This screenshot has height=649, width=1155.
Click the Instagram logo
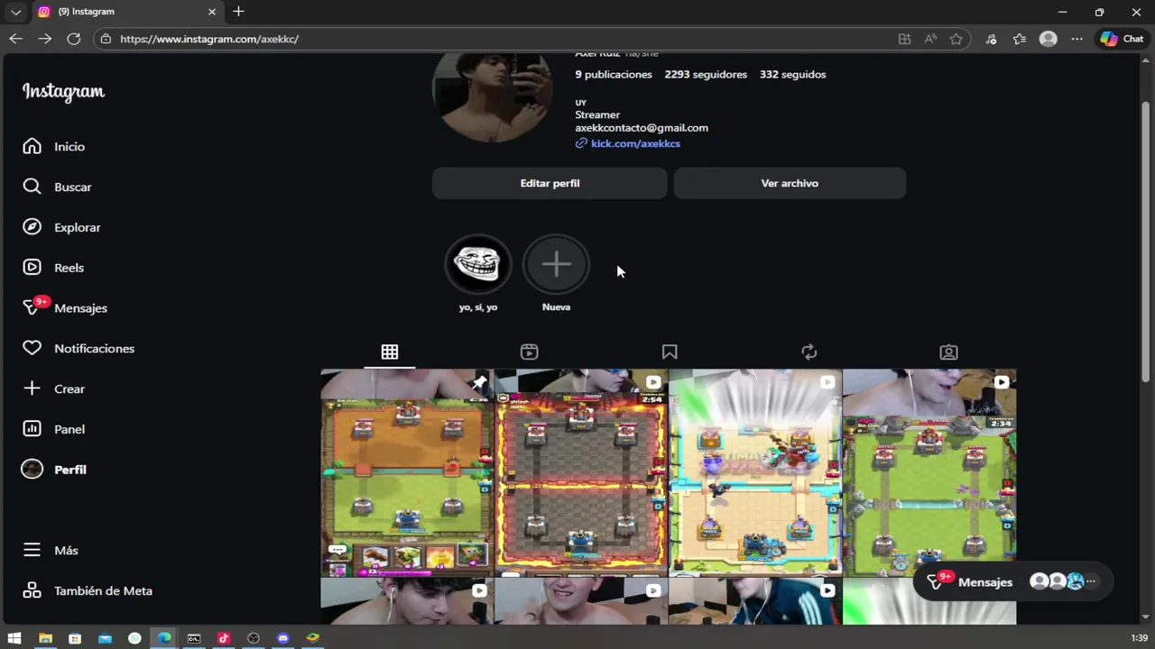(x=63, y=91)
